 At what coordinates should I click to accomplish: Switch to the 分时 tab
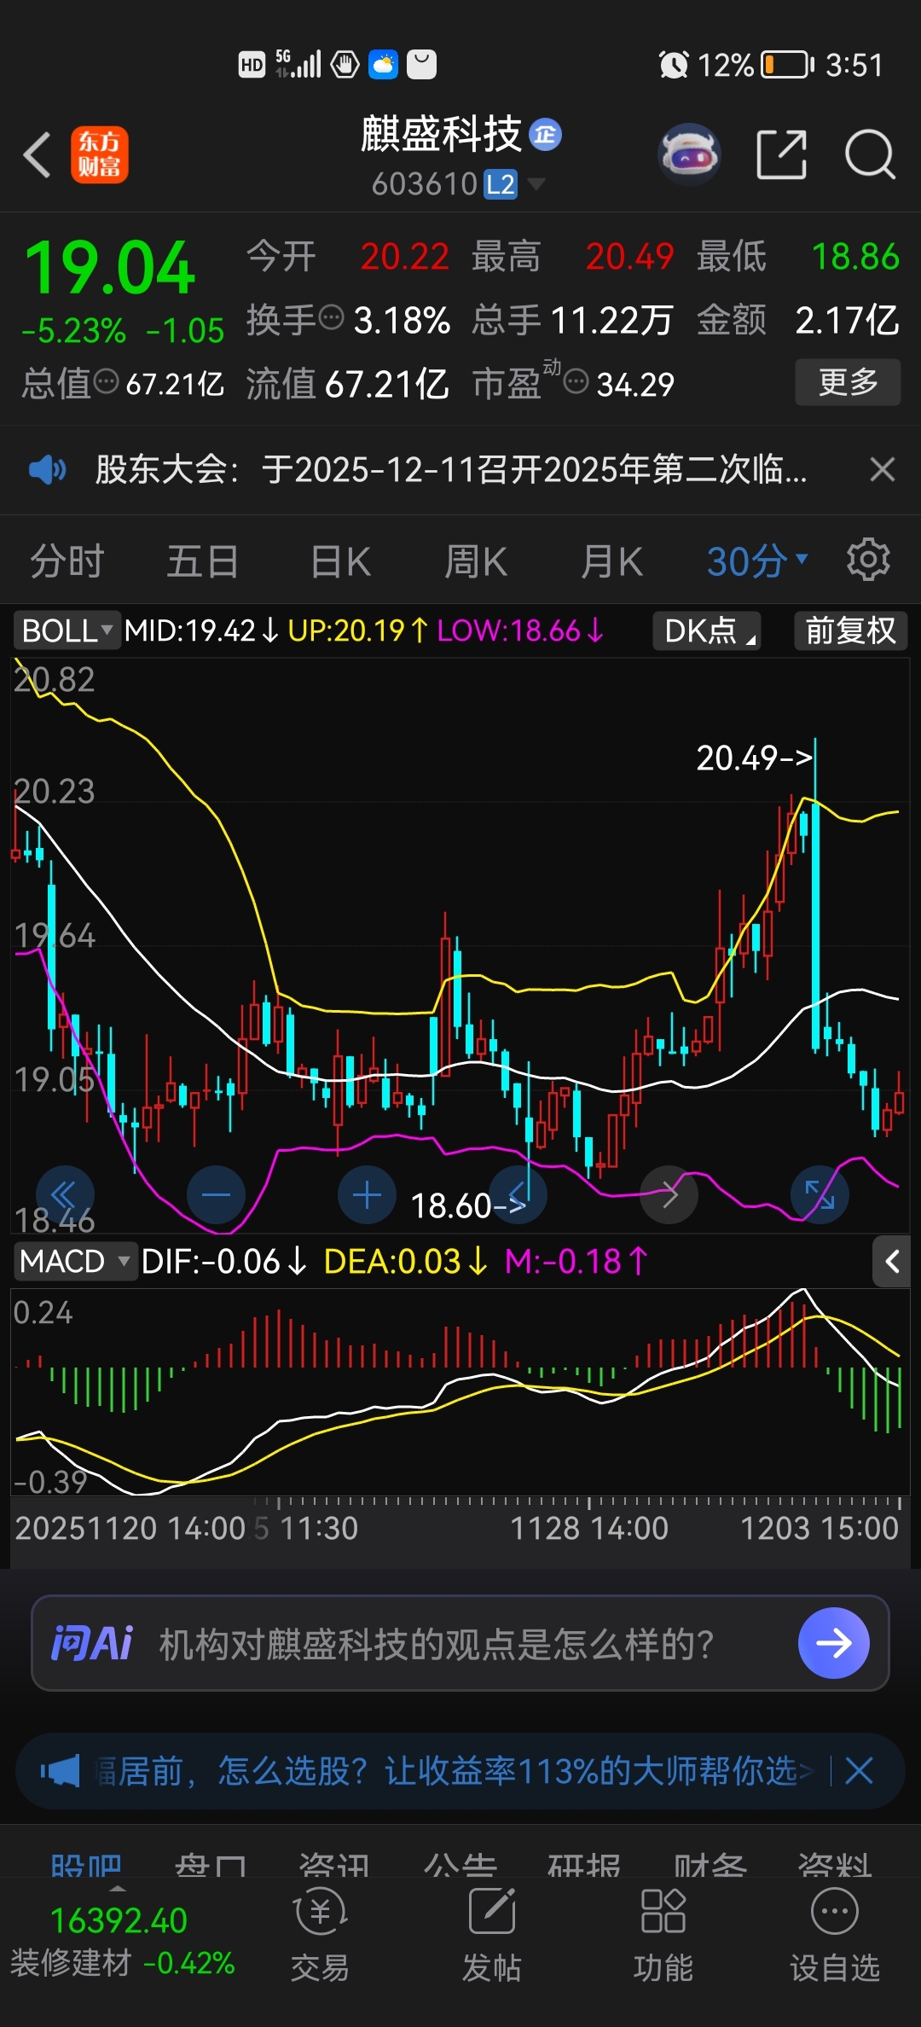(x=67, y=561)
